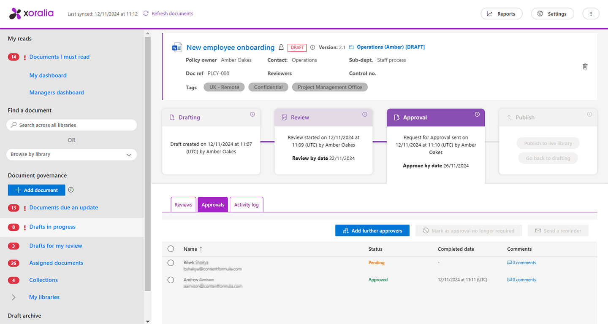
Task: Click Add further approvers button
Action: click(372, 230)
